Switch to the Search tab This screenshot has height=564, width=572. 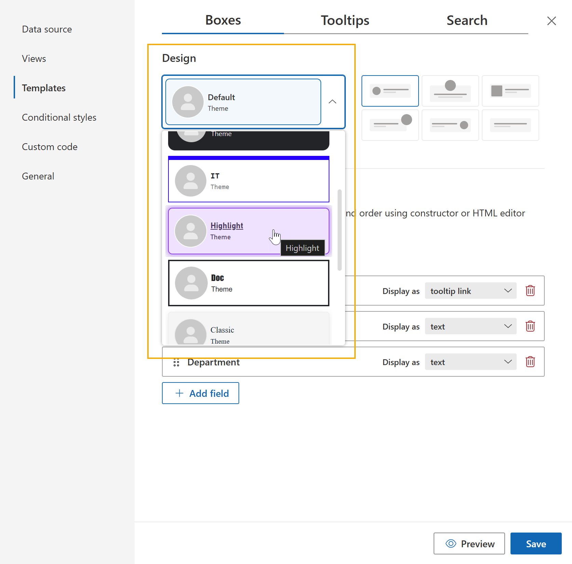tap(467, 21)
